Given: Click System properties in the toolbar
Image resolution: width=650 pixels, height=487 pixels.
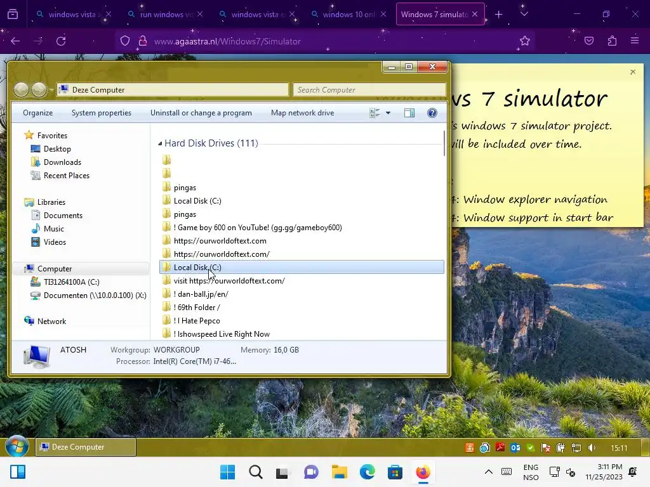Looking at the screenshot, I should [101, 113].
